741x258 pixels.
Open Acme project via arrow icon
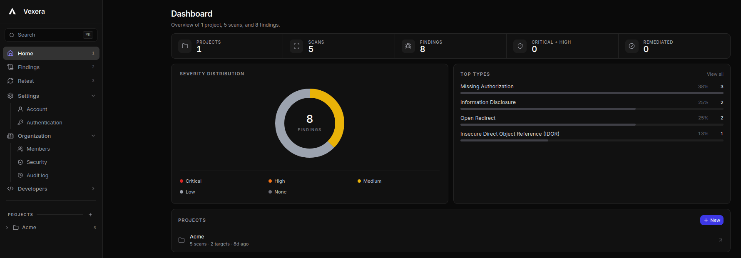(x=721, y=240)
